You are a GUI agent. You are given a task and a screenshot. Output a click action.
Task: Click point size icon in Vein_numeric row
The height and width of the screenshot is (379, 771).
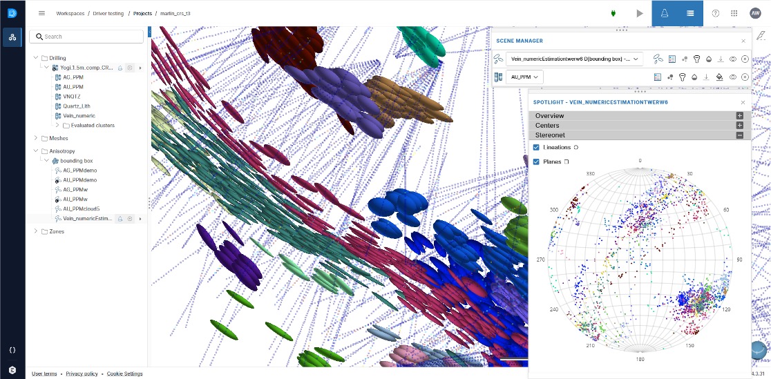(x=684, y=59)
